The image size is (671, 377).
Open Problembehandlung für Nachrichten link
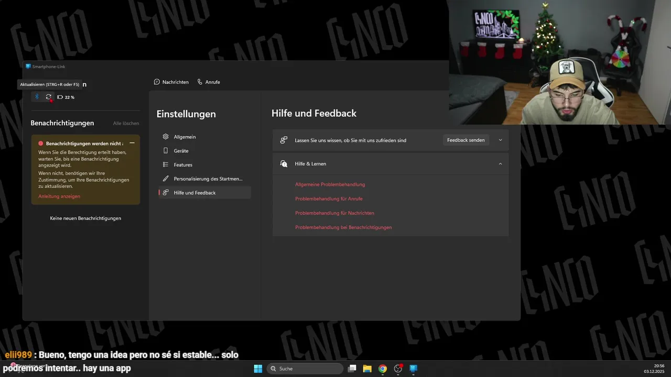click(x=334, y=213)
